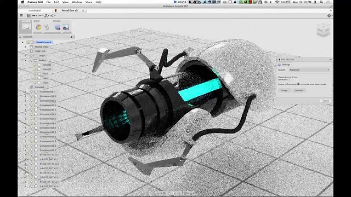Open ray tracing Settings icon

[279, 65]
